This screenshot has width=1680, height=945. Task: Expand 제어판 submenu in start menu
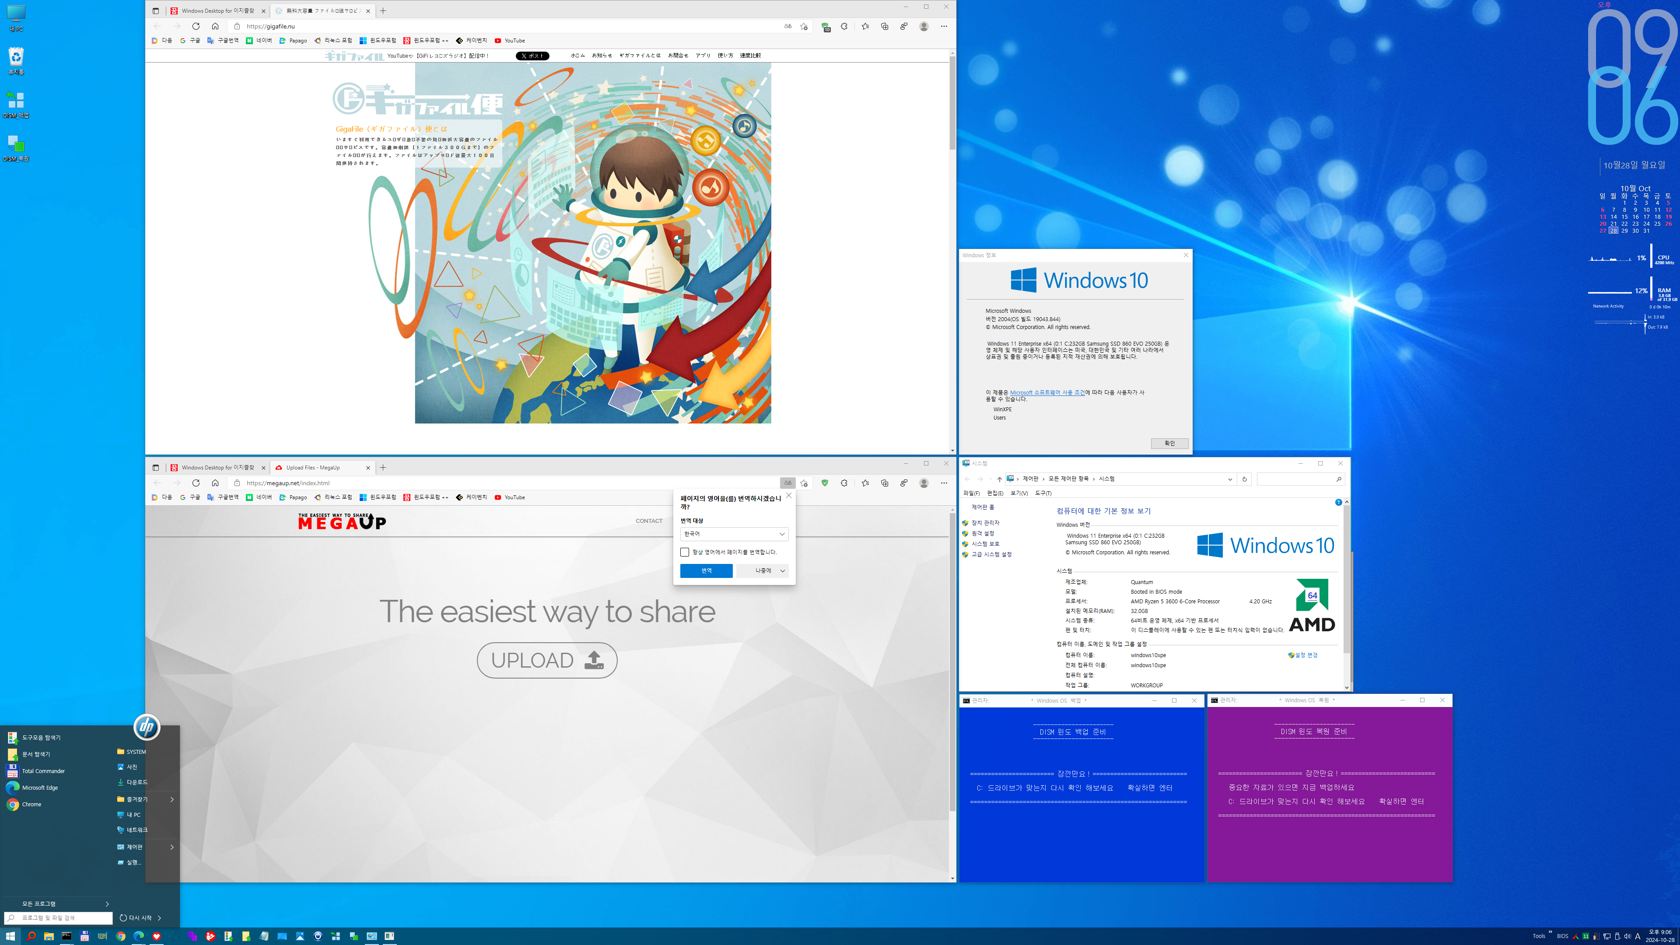click(x=172, y=847)
